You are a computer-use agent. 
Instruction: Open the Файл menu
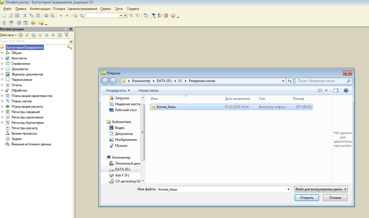(x=7, y=9)
